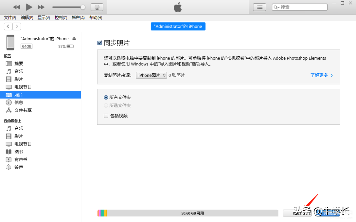Click the apps icon for 文件共享
This screenshot has width=356, height=222.
[x=9, y=110]
